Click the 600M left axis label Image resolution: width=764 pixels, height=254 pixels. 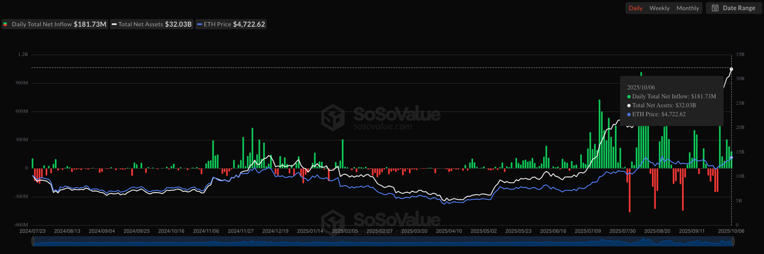(x=21, y=111)
